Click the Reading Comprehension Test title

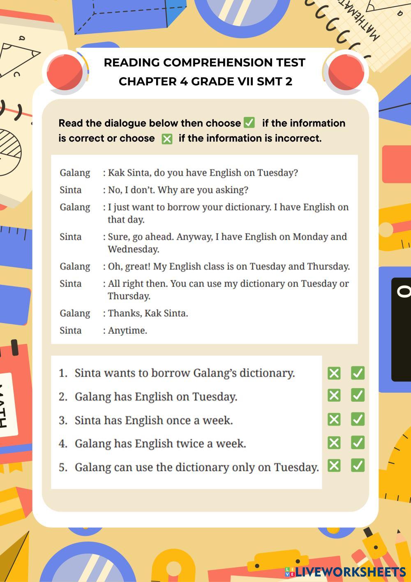205,63
